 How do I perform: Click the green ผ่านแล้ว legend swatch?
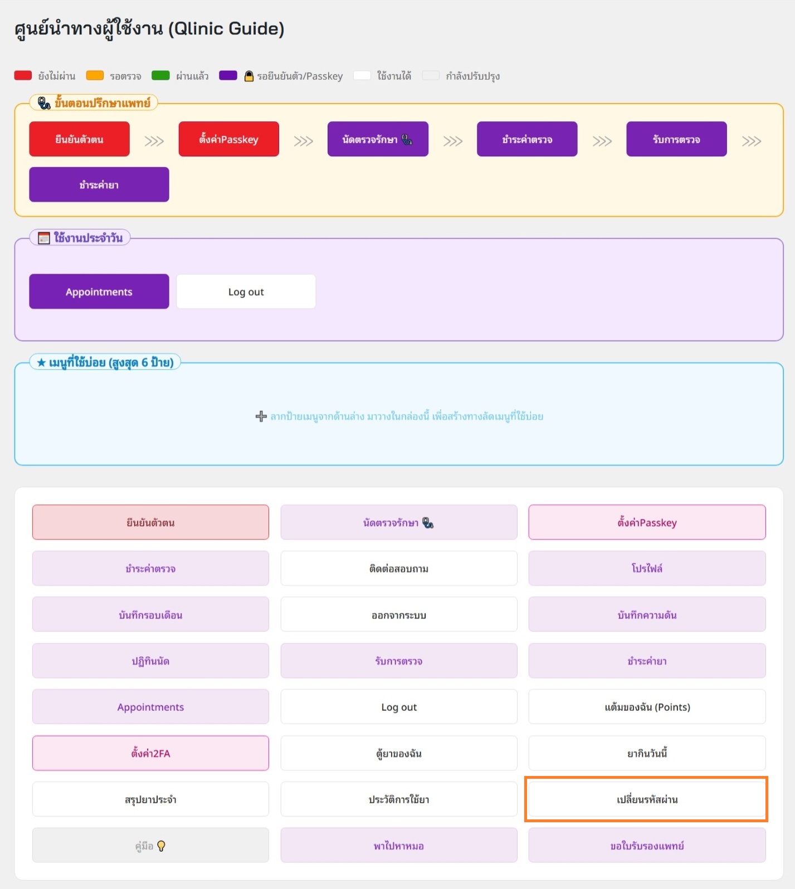160,76
